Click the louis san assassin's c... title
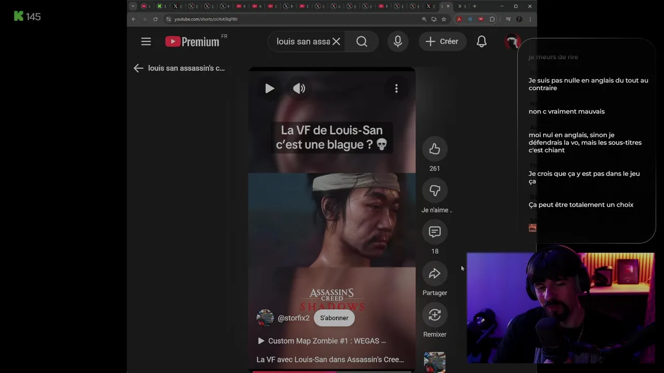 pos(186,68)
